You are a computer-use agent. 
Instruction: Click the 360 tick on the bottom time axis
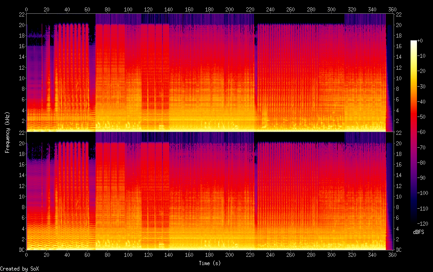coord(392,255)
